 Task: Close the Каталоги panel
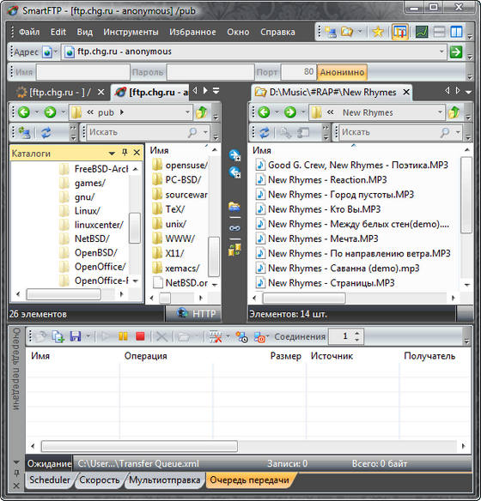coord(137,153)
